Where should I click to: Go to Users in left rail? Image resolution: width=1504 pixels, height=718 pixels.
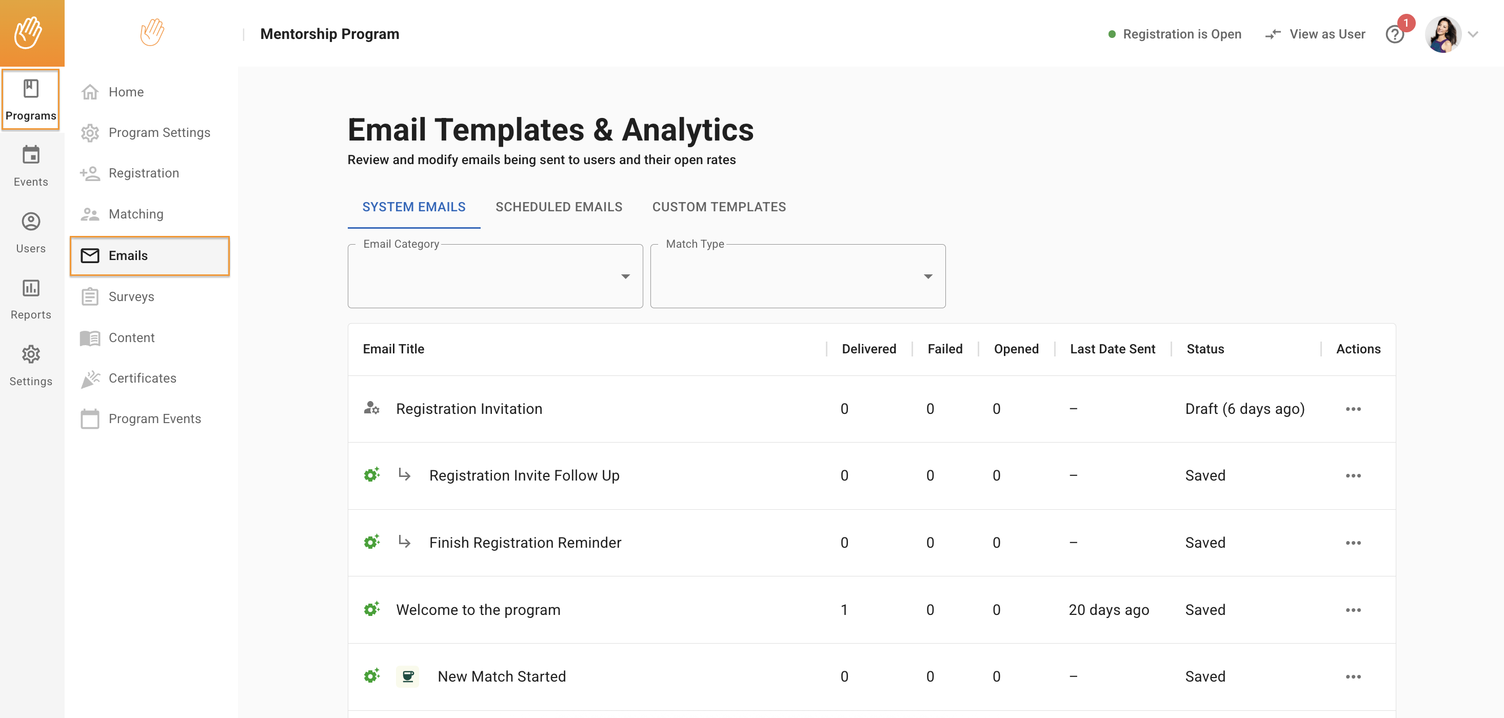click(x=30, y=232)
